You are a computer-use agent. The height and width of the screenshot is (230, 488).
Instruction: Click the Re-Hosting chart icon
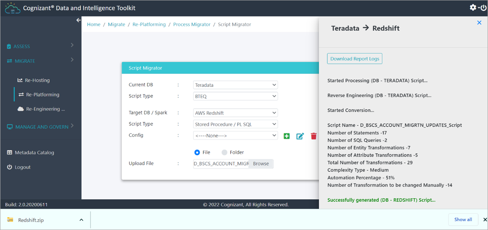pyautogui.click(x=20, y=80)
